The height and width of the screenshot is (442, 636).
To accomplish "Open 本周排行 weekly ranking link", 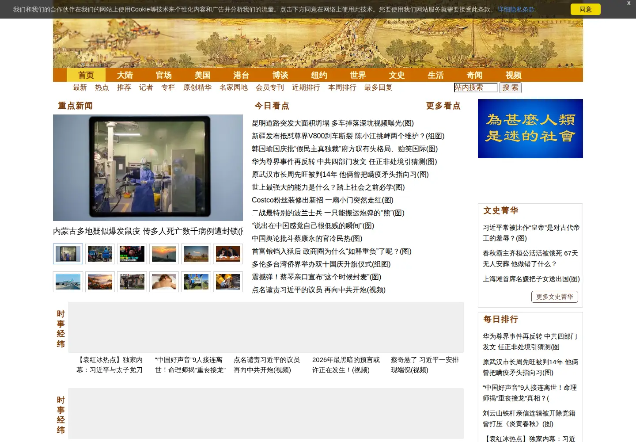I will point(342,88).
